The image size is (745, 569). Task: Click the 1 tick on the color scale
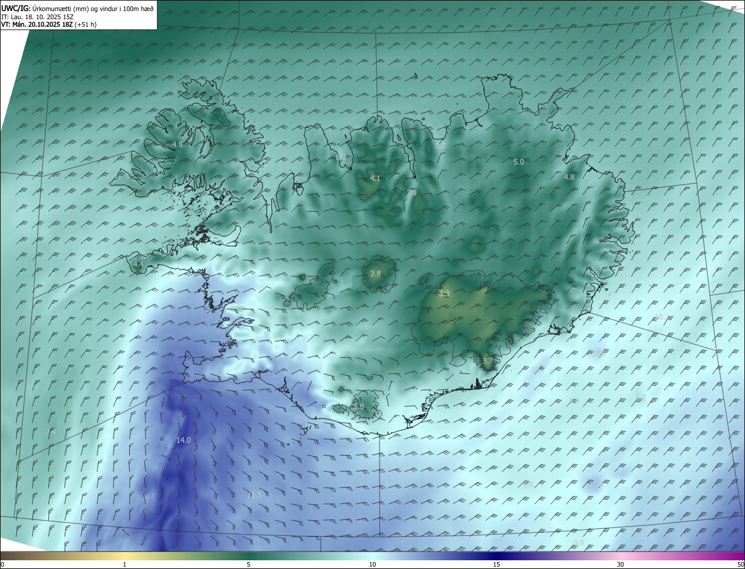[x=125, y=564]
